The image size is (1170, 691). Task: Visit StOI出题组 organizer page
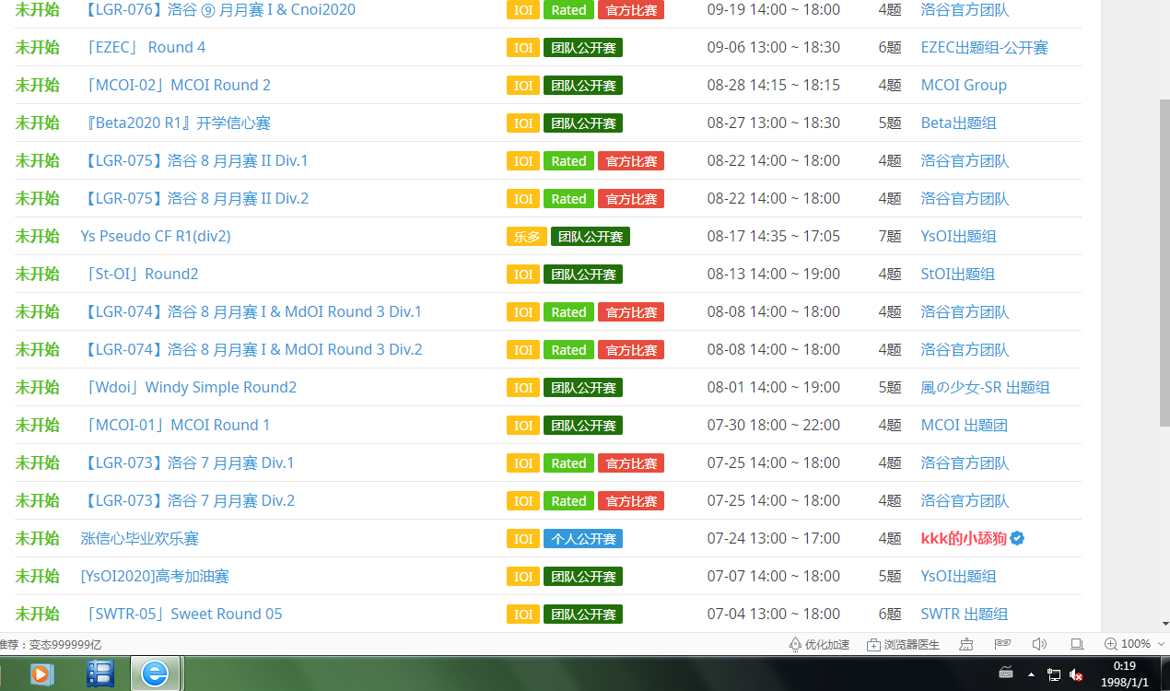point(958,274)
